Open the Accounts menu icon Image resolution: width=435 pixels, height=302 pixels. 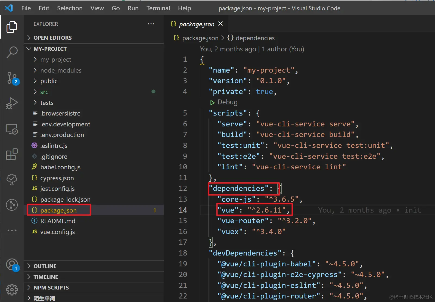[12, 264]
